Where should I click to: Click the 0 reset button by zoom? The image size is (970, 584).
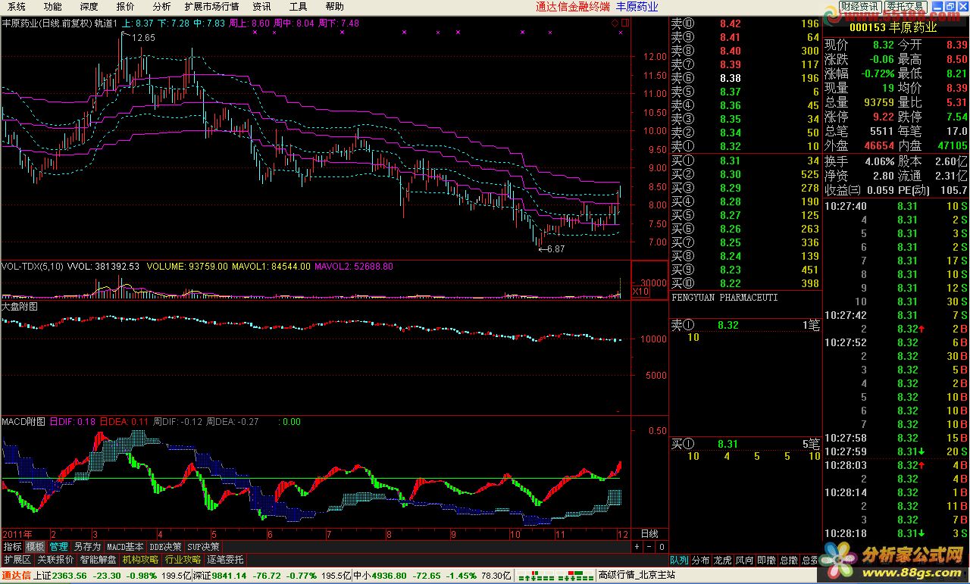point(661,546)
